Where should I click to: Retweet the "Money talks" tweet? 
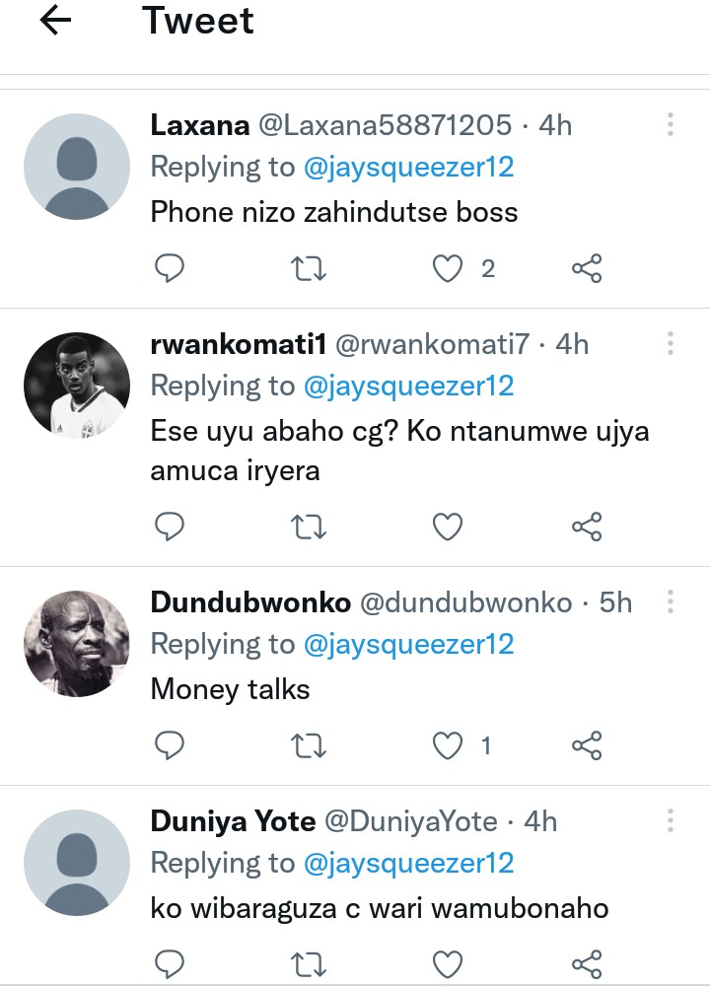pos(311,744)
